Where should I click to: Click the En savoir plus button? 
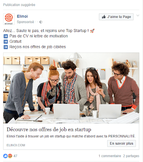tap(121, 143)
